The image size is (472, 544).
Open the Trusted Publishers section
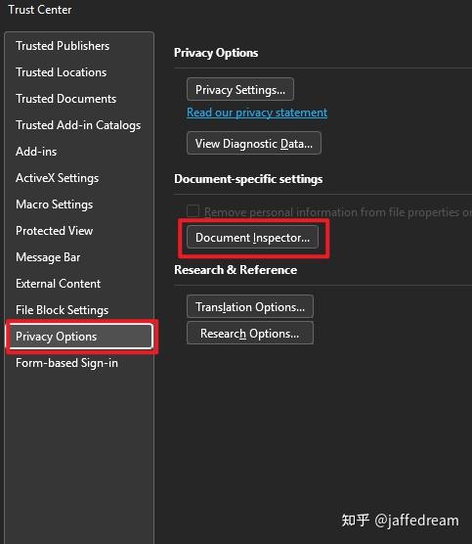click(x=63, y=46)
